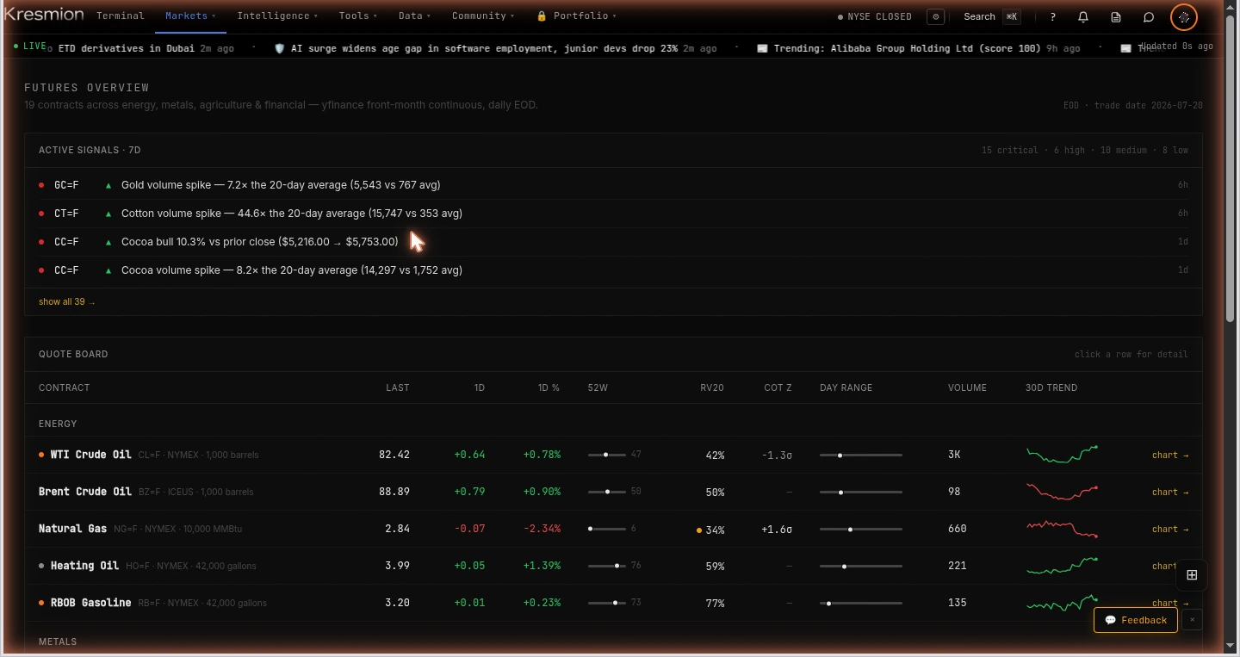Open the user profile avatar
This screenshot has width=1240, height=657.
(x=1184, y=16)
